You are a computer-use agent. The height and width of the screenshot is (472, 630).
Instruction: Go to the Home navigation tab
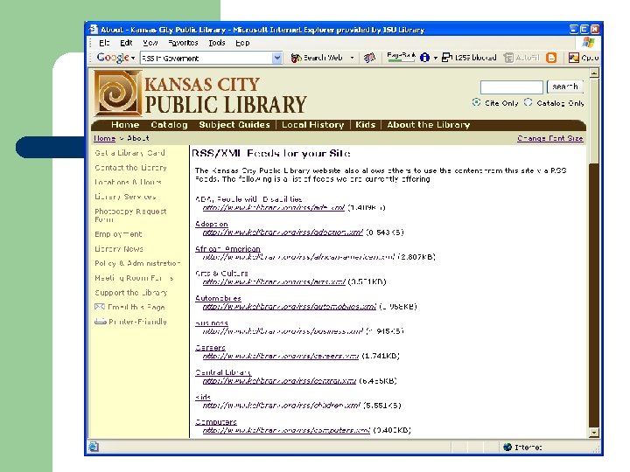pos(125,125)
